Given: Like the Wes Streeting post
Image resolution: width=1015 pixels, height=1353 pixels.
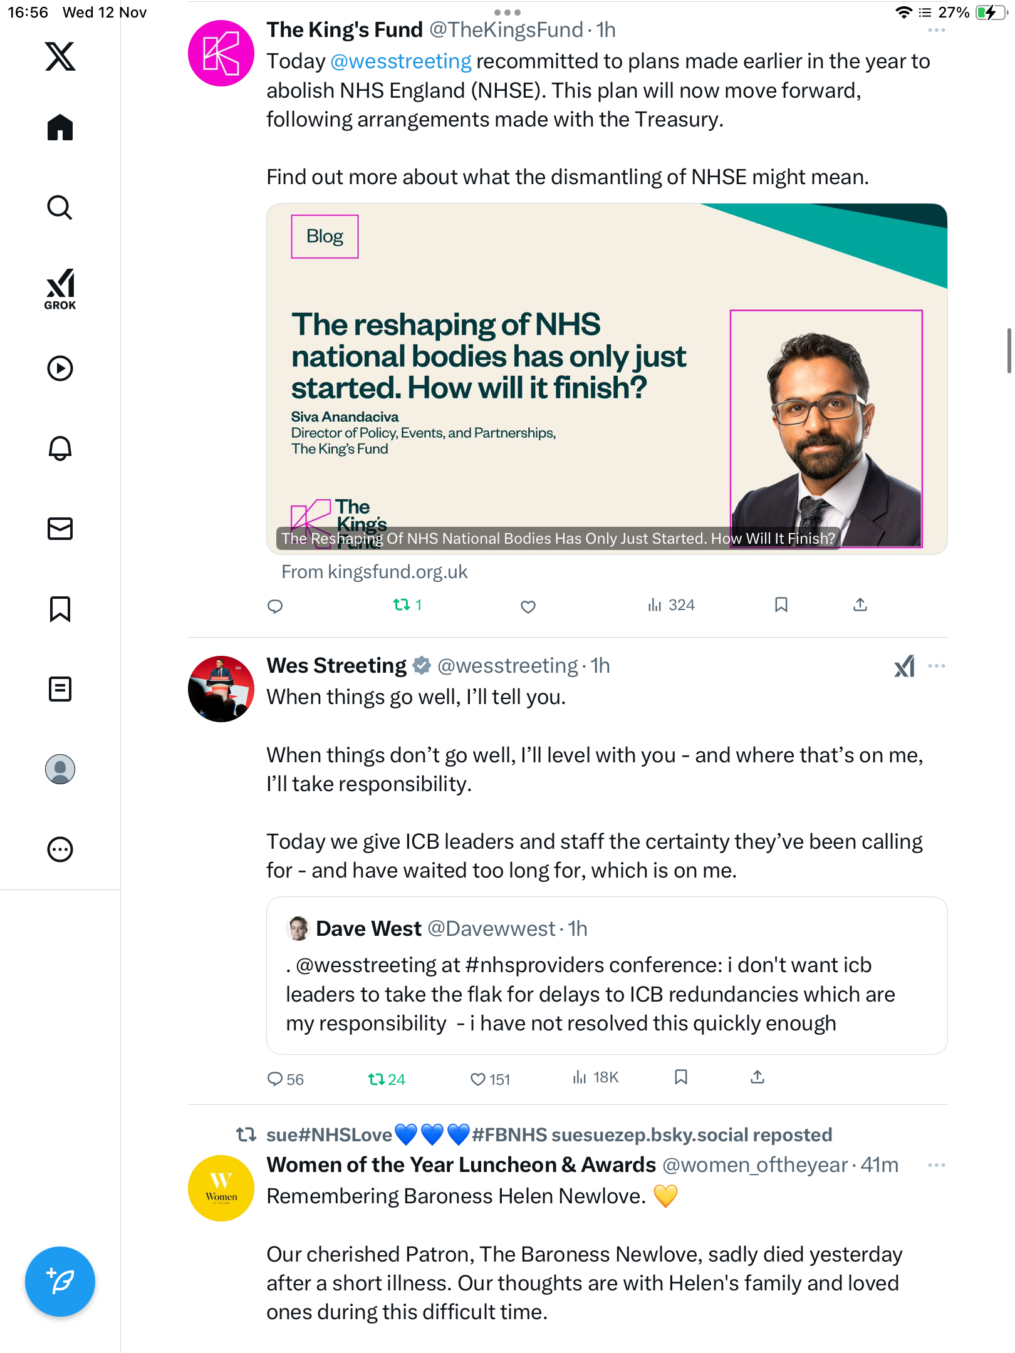Looking at the screenshot, I should point(478,1079).
